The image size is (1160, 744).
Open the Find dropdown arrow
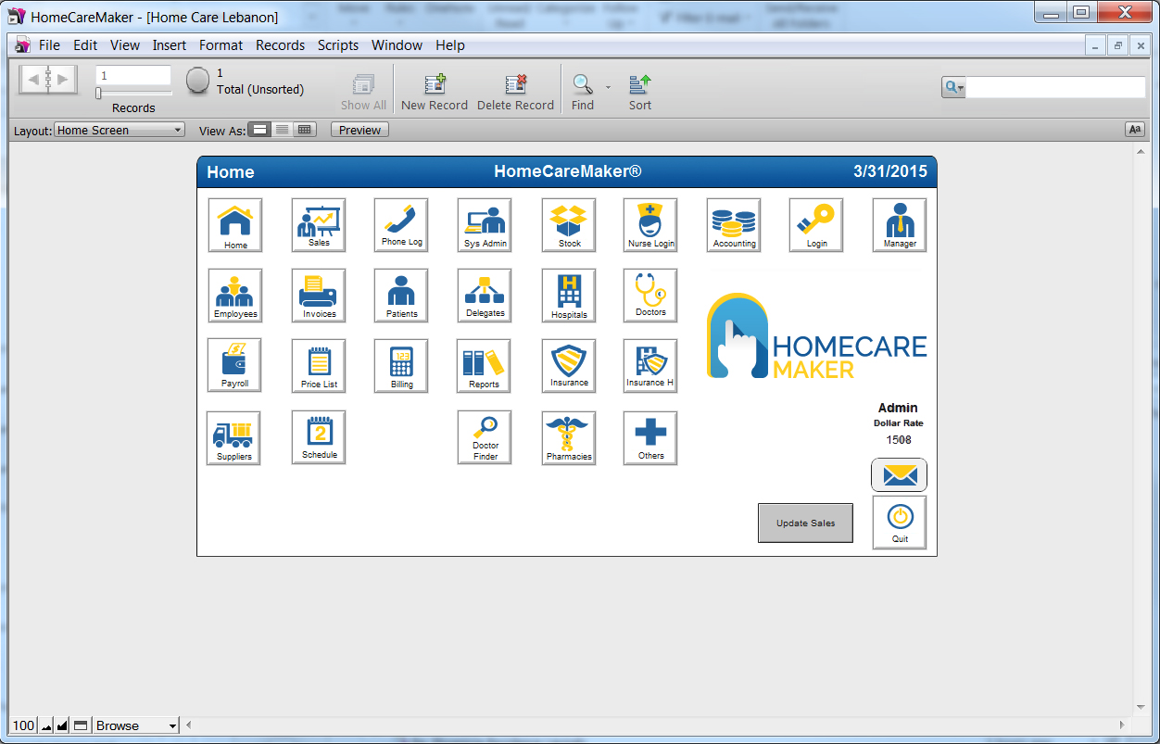click(609, 87)
